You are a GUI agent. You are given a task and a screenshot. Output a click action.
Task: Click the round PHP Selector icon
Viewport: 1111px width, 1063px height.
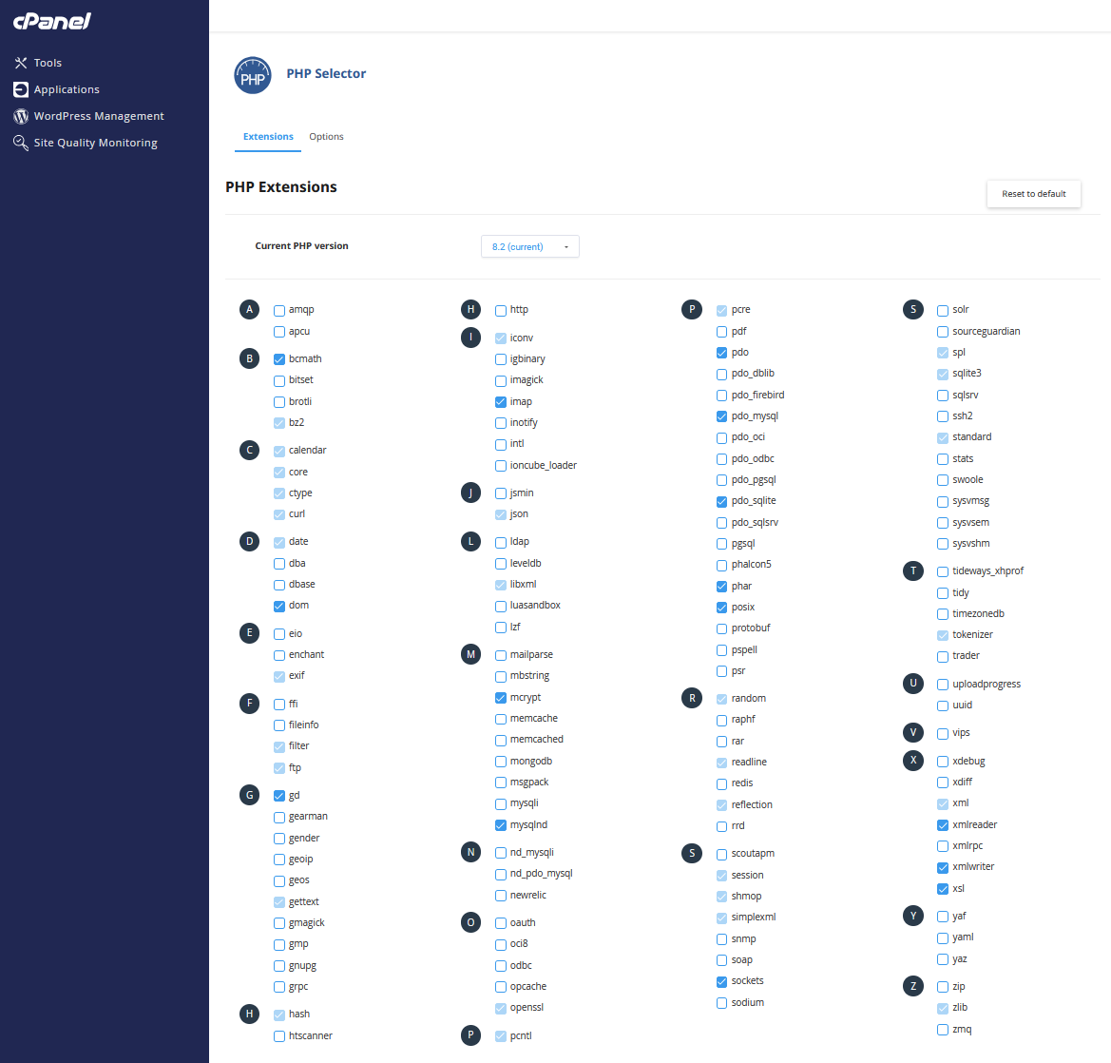point(253,75)
